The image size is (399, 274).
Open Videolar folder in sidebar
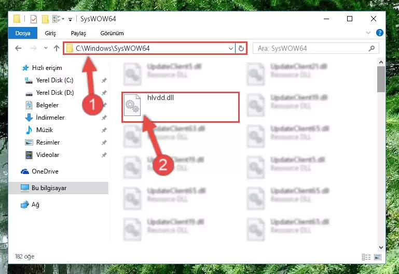coord(42,155)
